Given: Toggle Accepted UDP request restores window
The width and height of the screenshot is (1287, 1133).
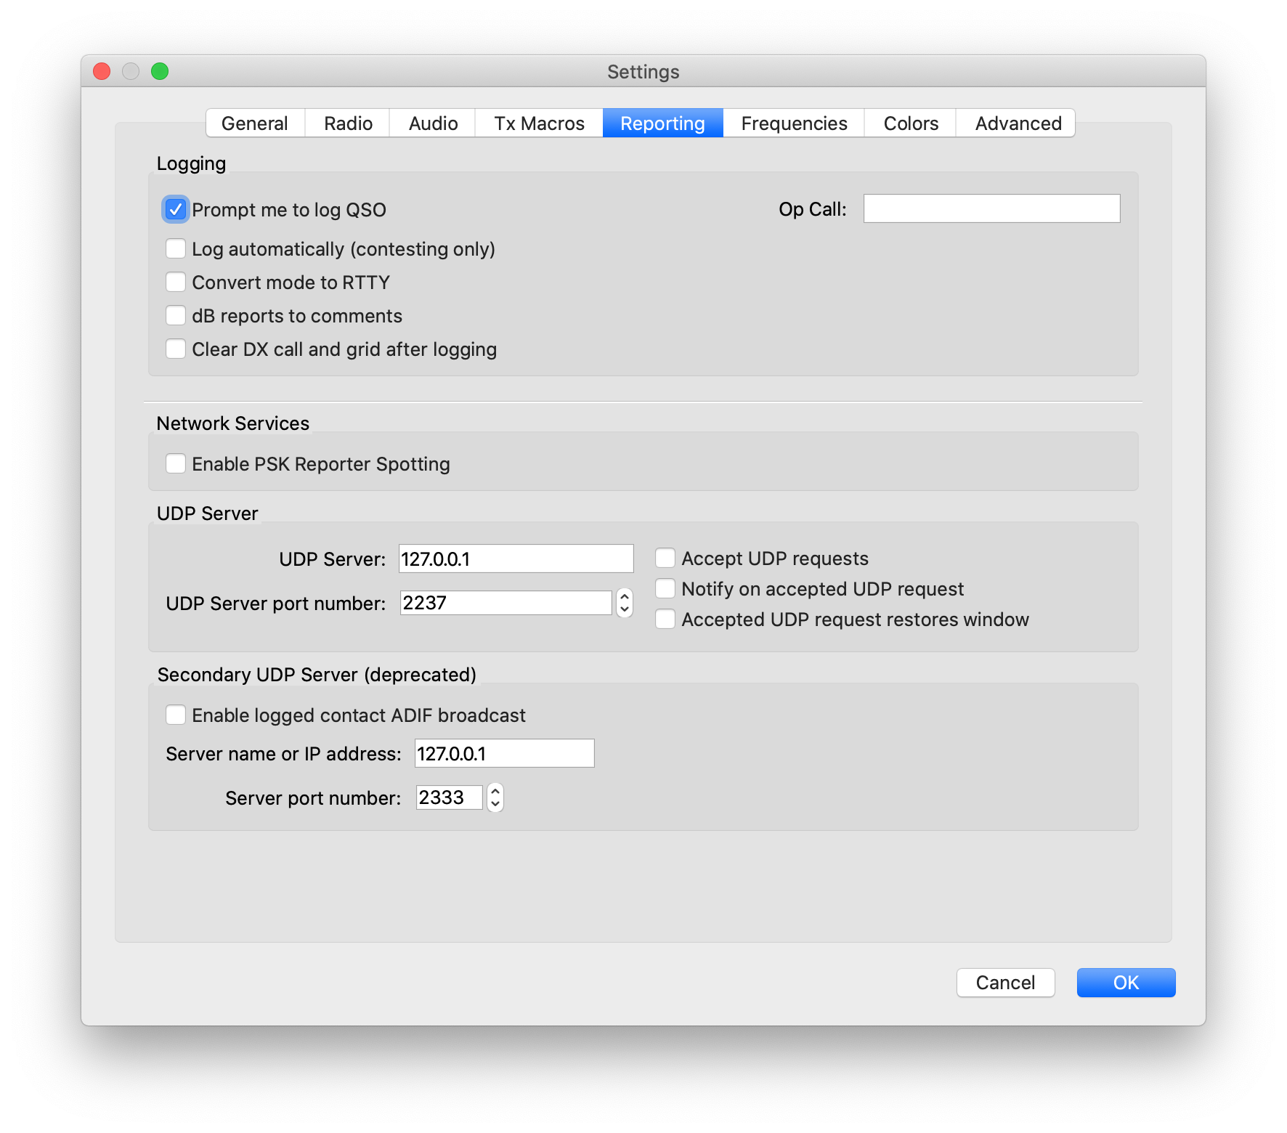Looking at the screenshot, I should click(x=665, y=620).
